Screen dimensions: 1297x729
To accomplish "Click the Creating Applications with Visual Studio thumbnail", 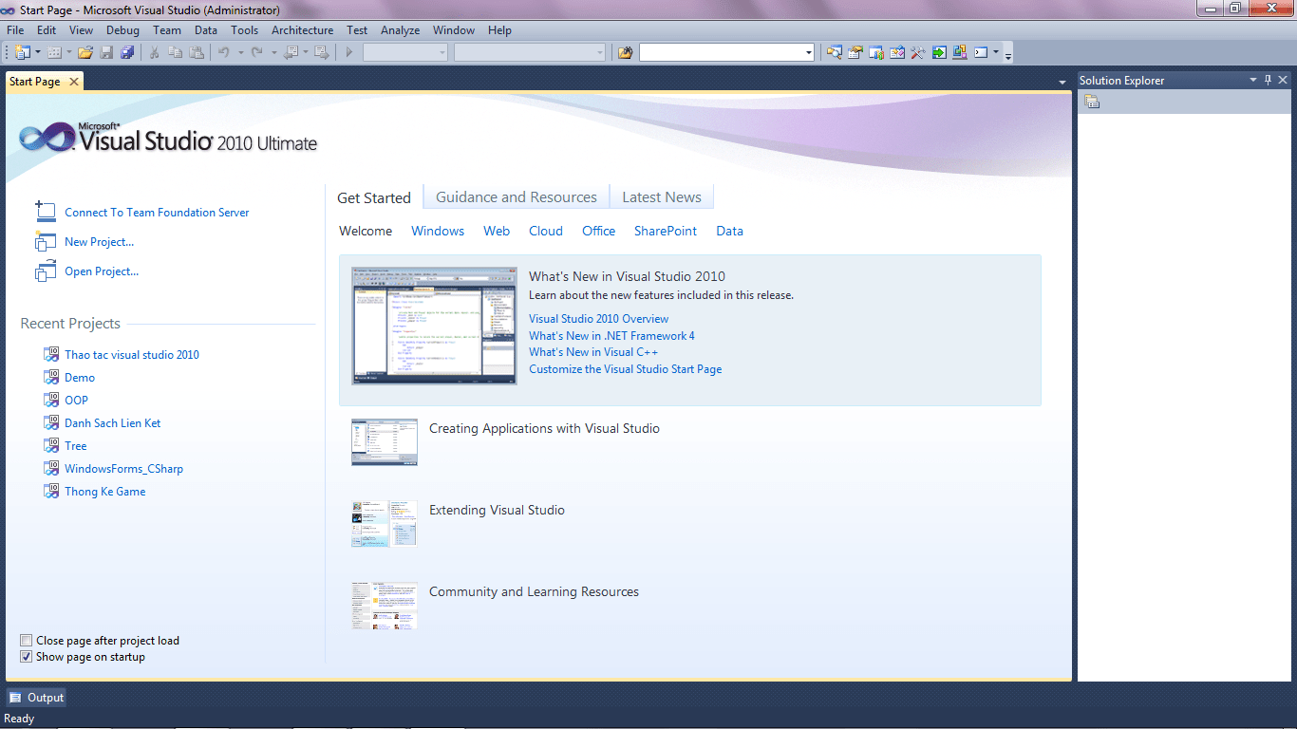I will pos(384,441).
